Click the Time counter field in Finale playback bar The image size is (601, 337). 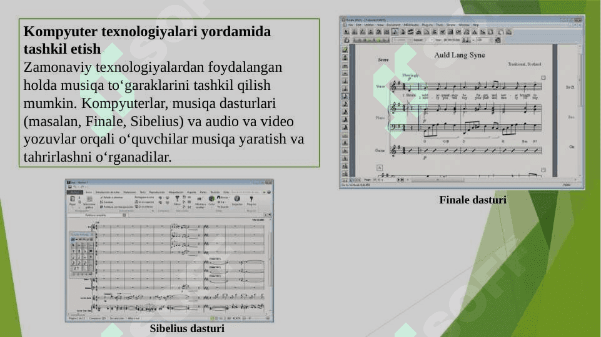click(x=452, y=40)
